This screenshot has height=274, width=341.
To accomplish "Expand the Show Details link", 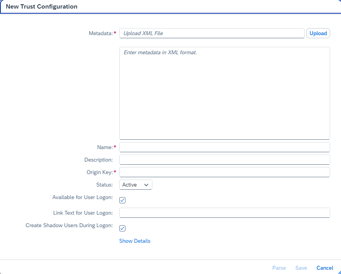I will pyautogui.click(x=135, y=241).
